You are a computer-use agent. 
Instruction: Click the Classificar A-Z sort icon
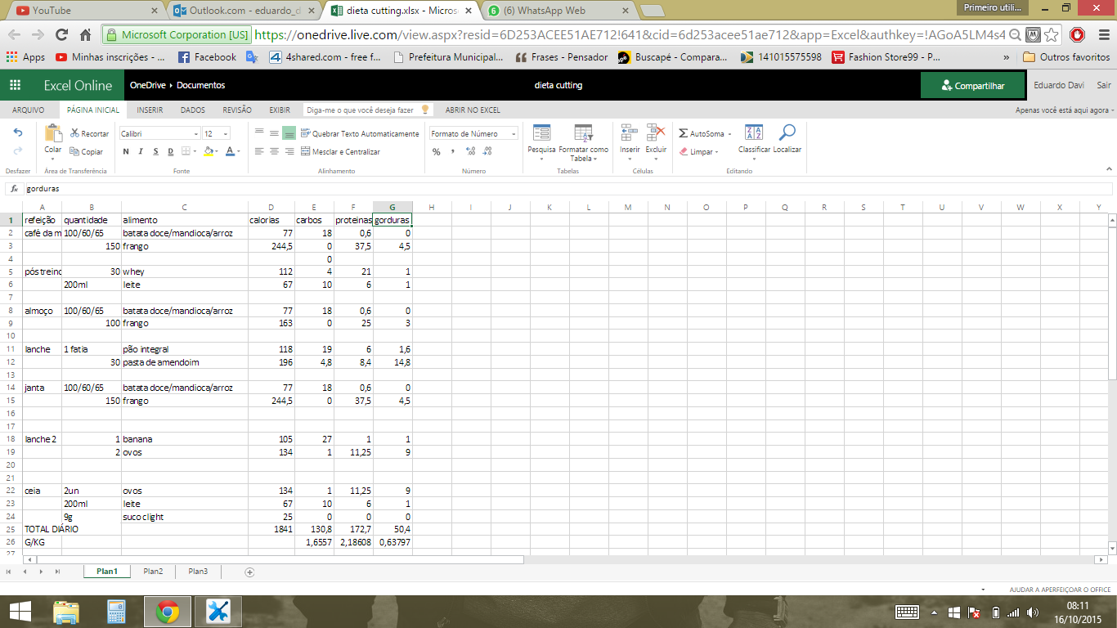(754, 133)
